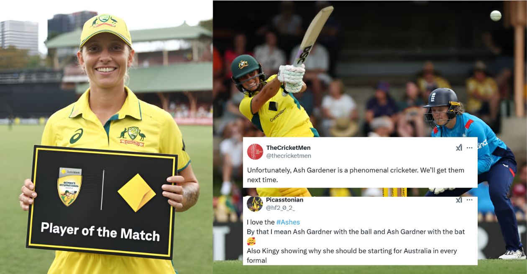Click yellow CommBank diamond logo on sign
Screen dimensions: 527x274
[x=136, y=192]
